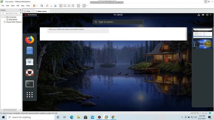Toggle the thumbnail bar view
Image resolution: width=214 pixels, height=120 pixels.
(65, 6)
